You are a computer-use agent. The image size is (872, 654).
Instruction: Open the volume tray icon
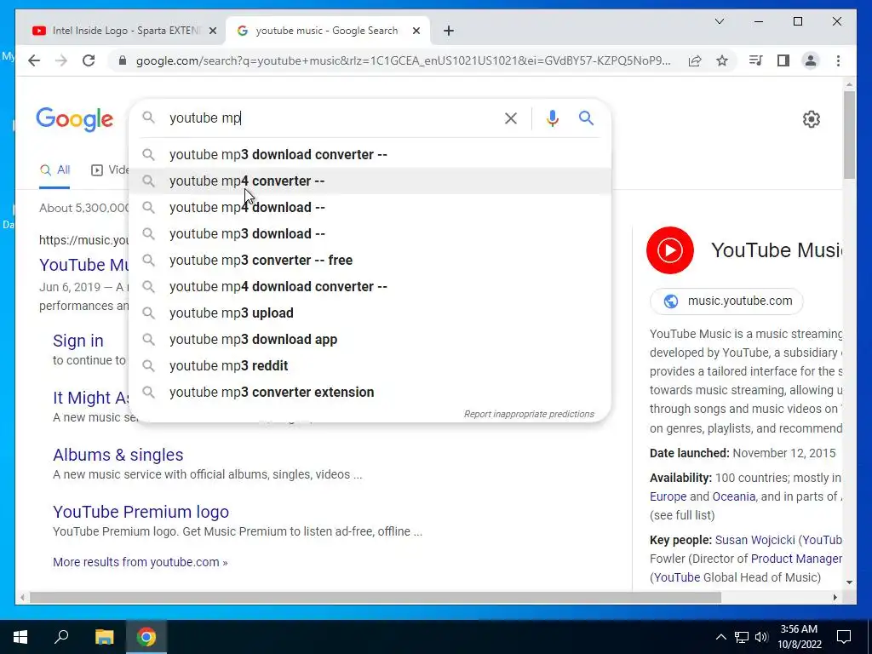coord(761,637)
